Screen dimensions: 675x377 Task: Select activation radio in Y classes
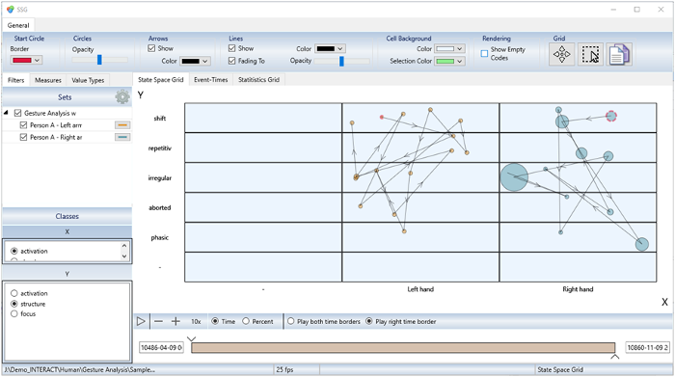[x=14, y=293]
